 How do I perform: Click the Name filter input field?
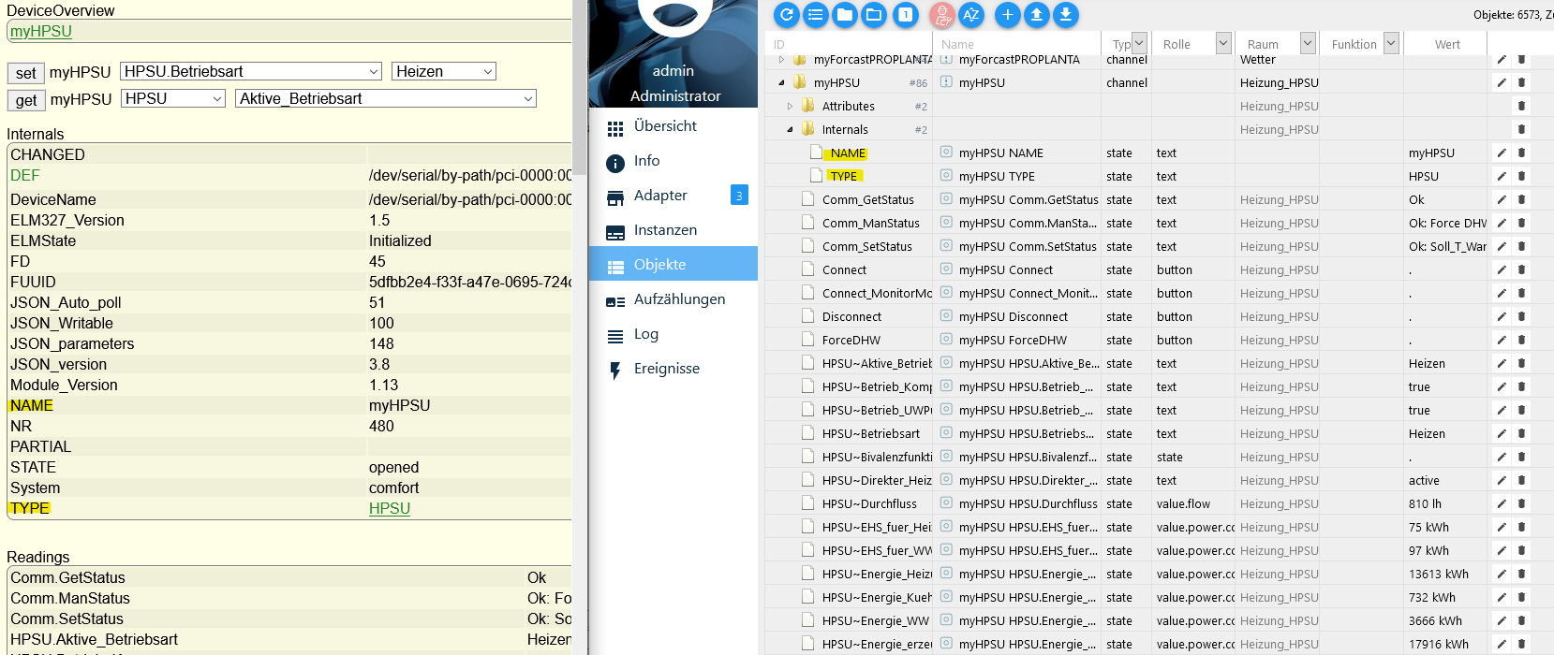[x=1016, y=44]
